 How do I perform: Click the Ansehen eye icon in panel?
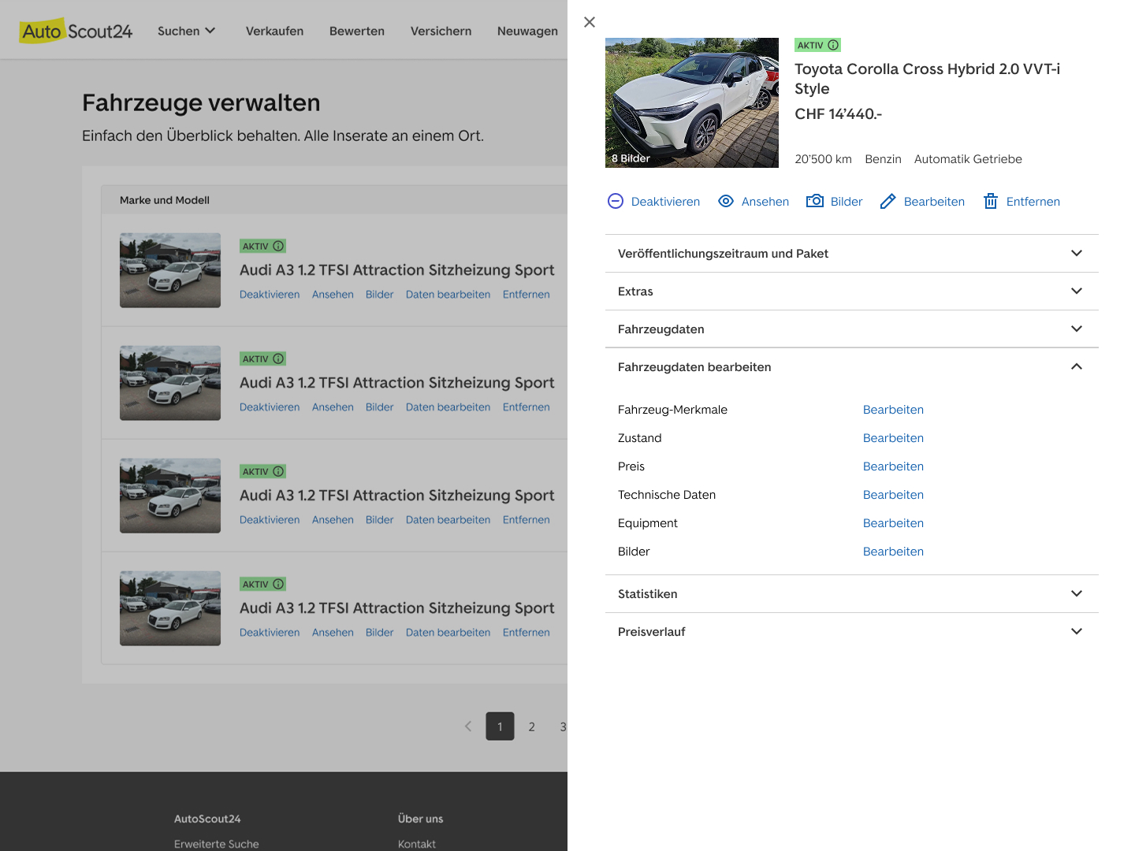[726, 201]
